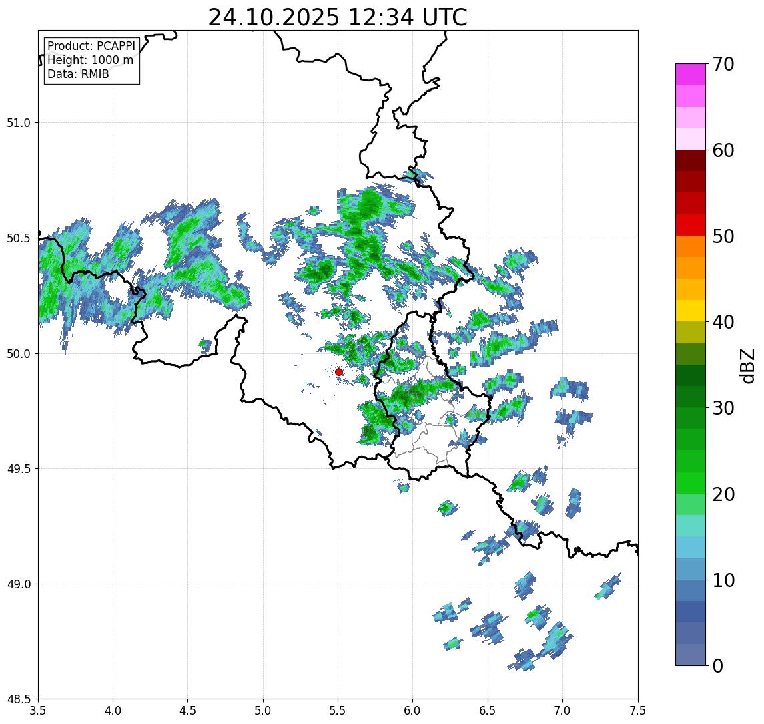This screenshot has height=724, width=764.
Task: Click the colorbar tick label 40
Action: pyautogui.click(x=723, y=322)
